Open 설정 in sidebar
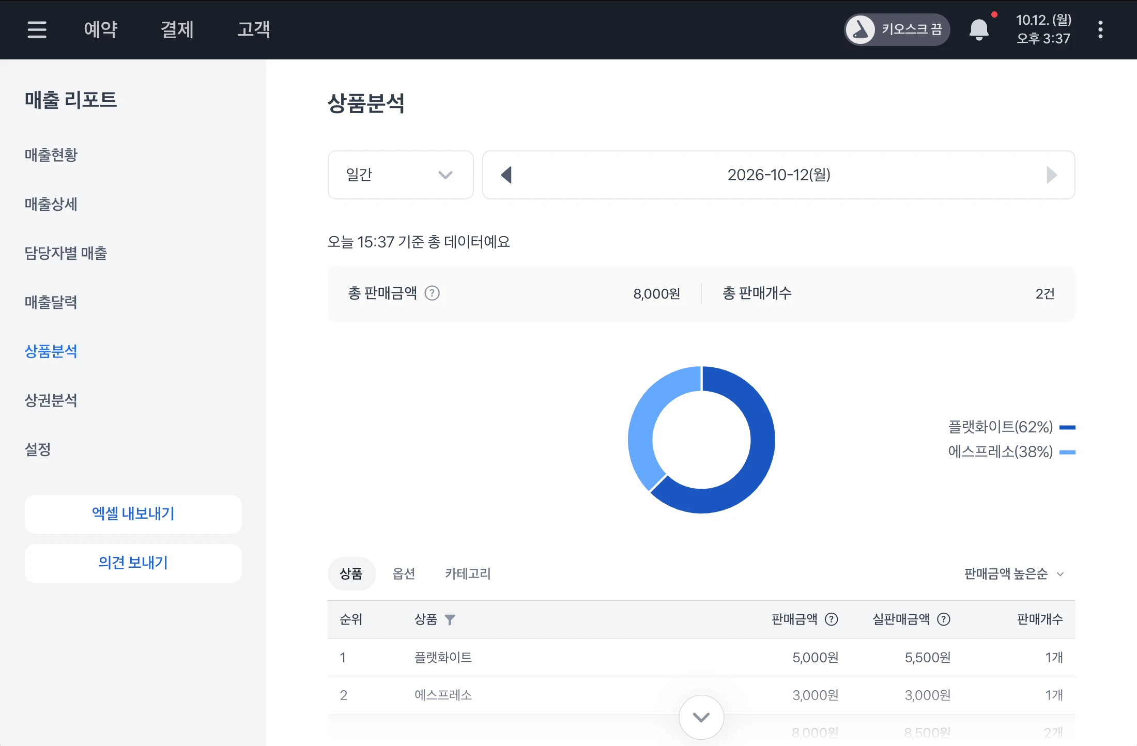This screenshot has height=746, width=1137. click(38, 449)
